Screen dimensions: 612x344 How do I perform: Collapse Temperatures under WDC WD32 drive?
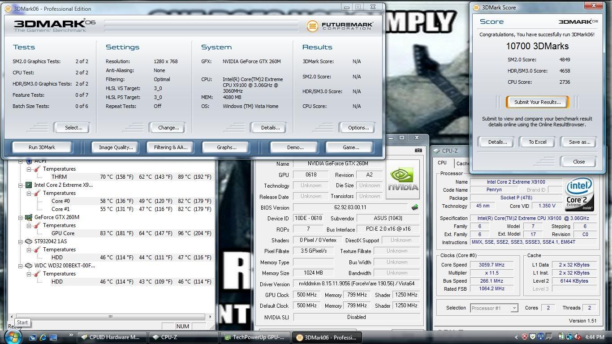click(x=29, y=274)
